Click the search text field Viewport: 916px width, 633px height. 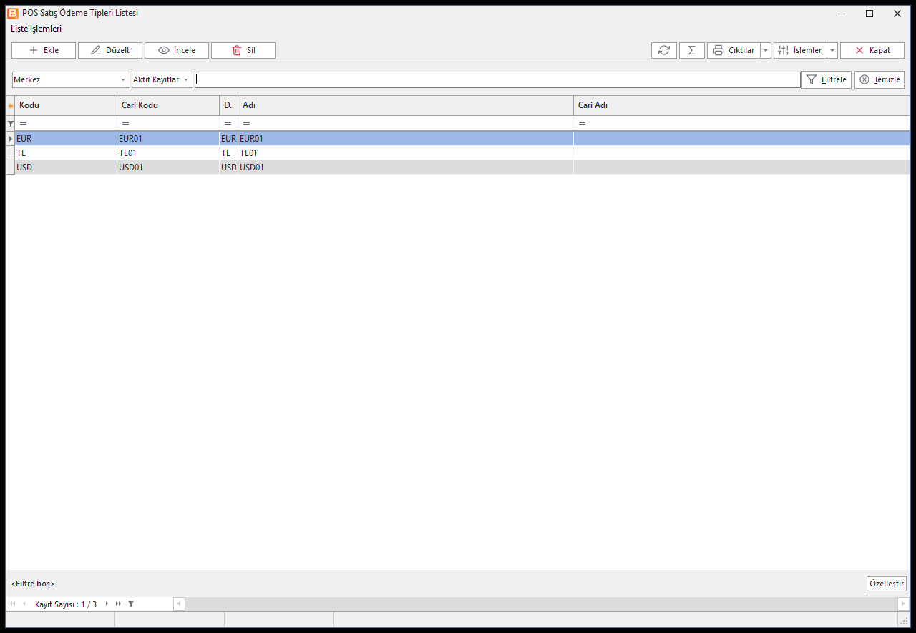497,79
